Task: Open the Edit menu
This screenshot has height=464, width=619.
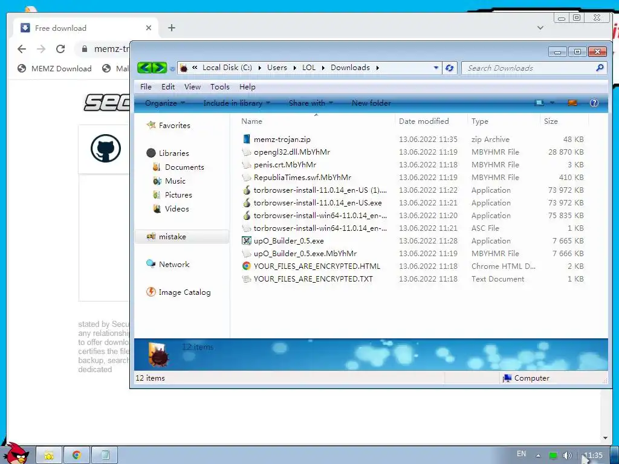Action: click(x=168, y=87)
